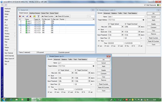Click the yellow lock icon at top right
This screenshot has width=162, height=102.
coord(160,5)
